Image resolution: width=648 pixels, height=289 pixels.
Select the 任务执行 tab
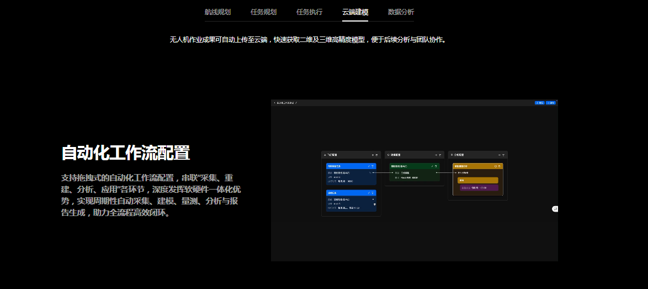(x=309, y=12)
